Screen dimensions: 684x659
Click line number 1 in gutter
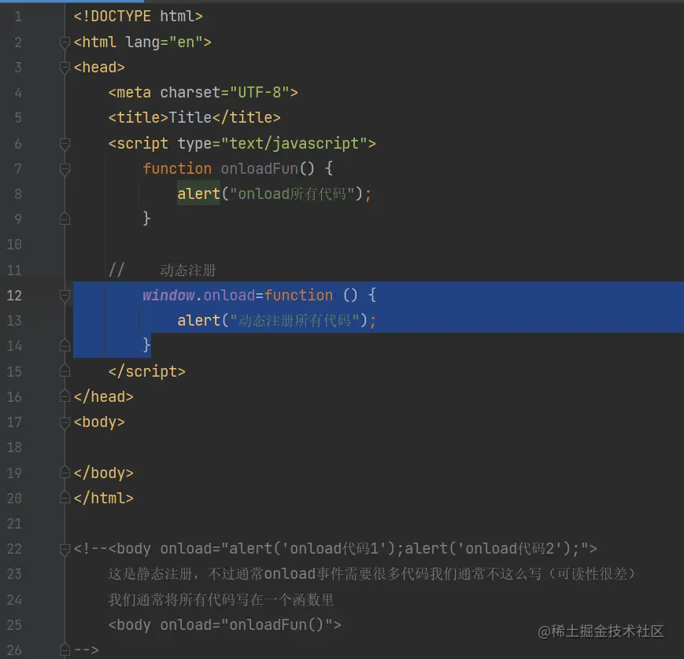click(x=18, y=17)
